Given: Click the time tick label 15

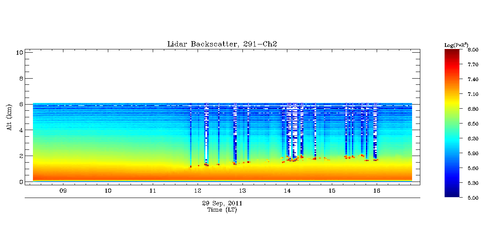Looking at the screenshot, I should click(x=332, y=191).
